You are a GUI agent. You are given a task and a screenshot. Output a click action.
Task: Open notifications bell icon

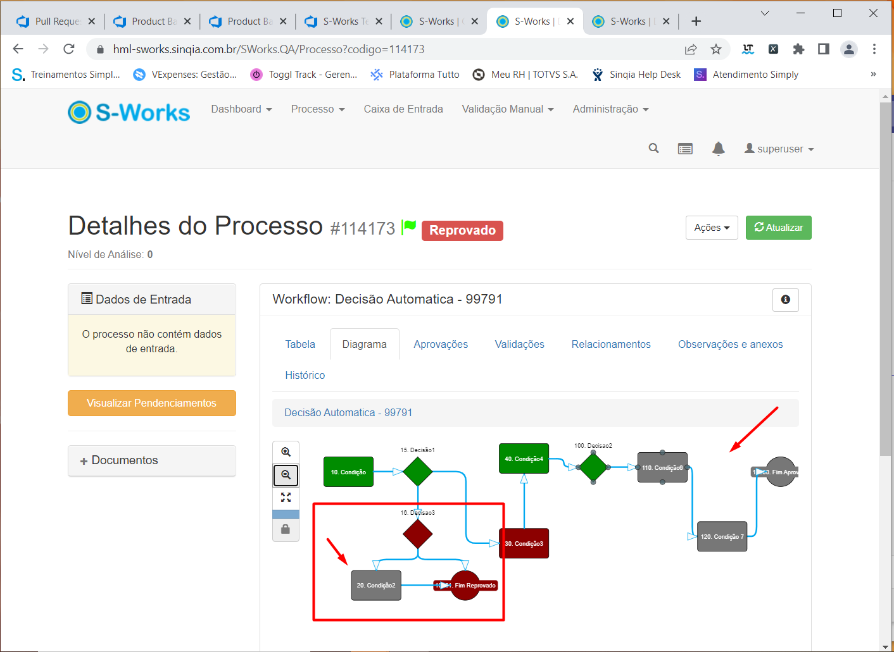click(718, 149)
